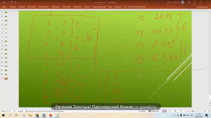Click the zoom percentage value
This screenshot has width=211, height=118.
click(205, 111)
